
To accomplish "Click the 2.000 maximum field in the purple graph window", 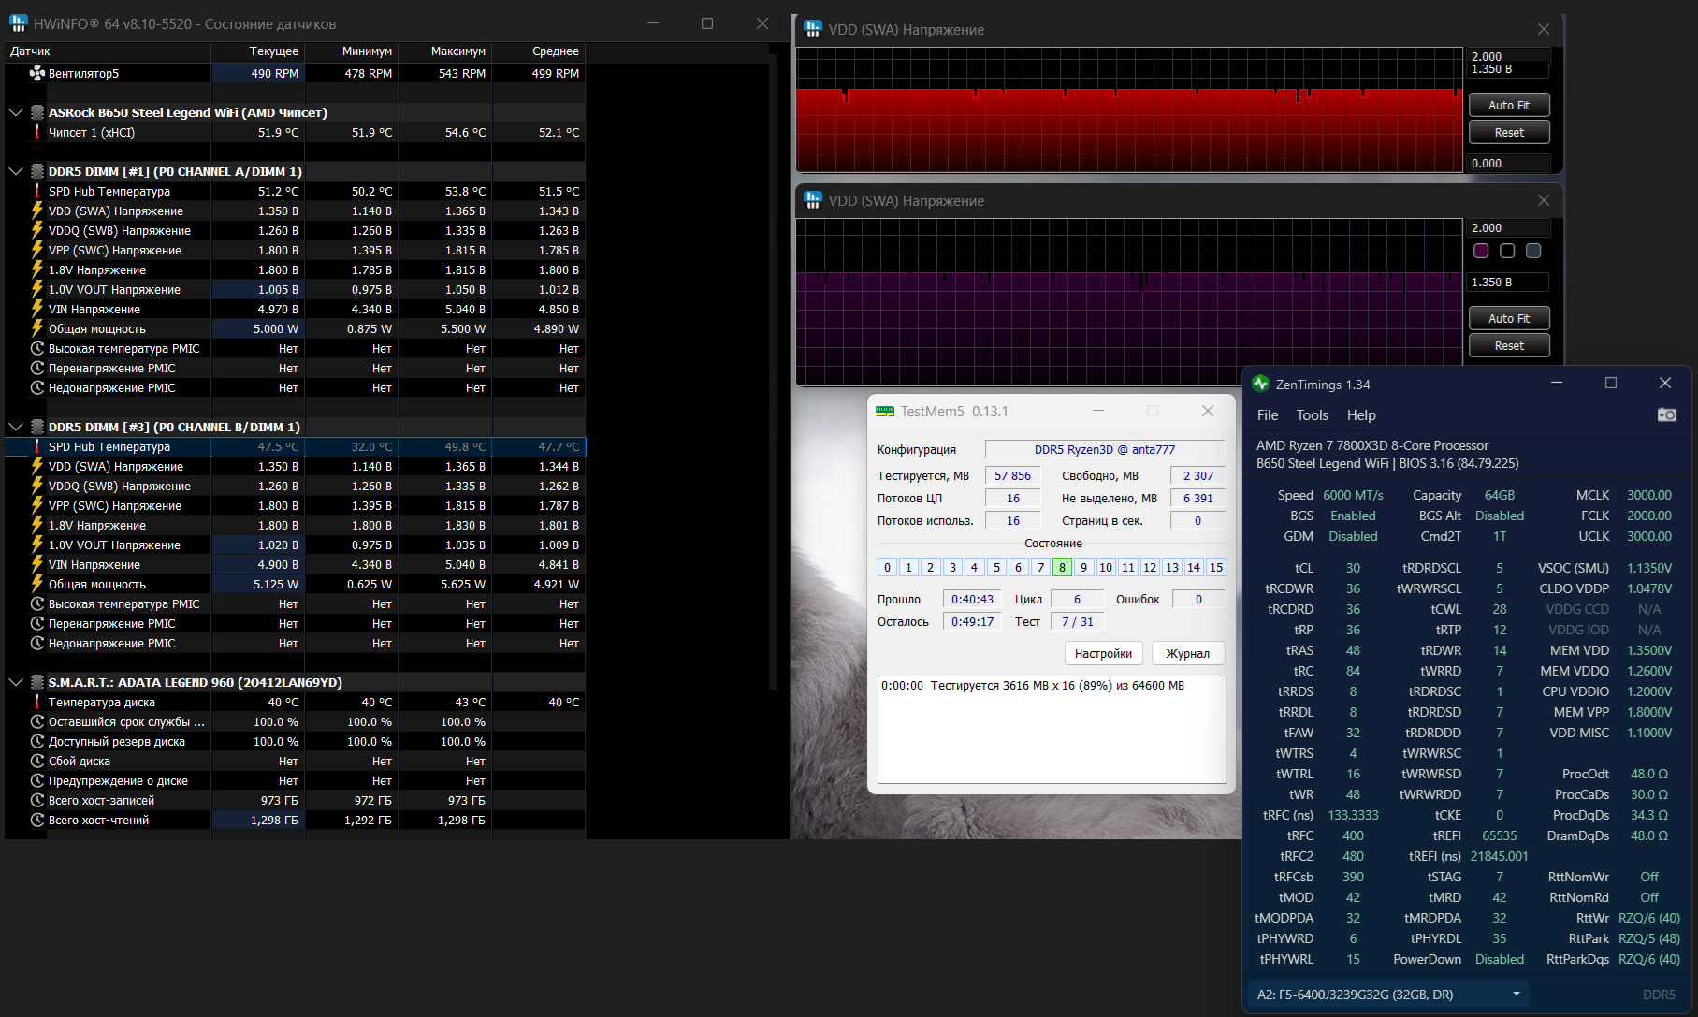I will coord(1508,227).
